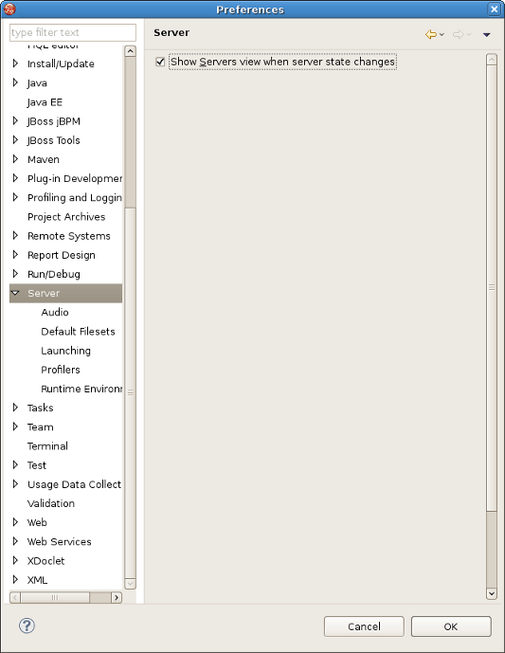Click the back navigation arrow icon
The height and width of the screenshot is (653, 505).
tap(430, 34)
